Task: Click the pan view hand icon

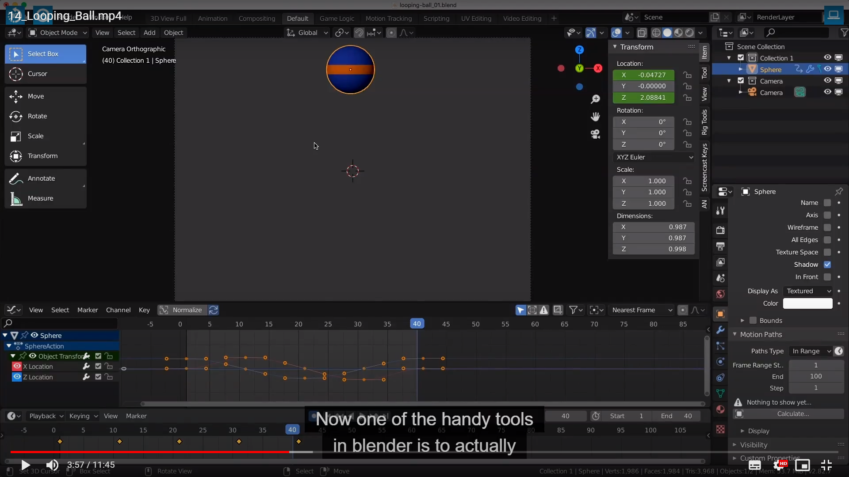Action: [596, 117]
